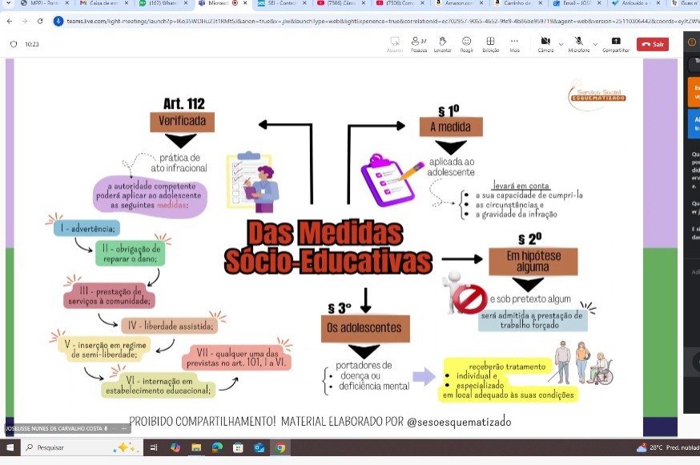Image resolution: width=700 pixels, height=465 pixels.
Task: Click the Compartilhar share screen icon
Action: tap(615, 43)
